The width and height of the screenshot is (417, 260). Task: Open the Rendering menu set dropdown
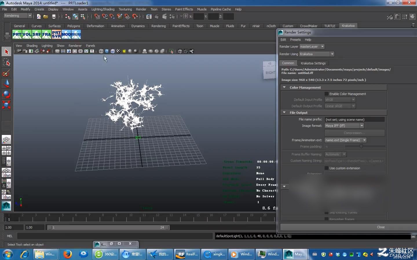point(18,16)
